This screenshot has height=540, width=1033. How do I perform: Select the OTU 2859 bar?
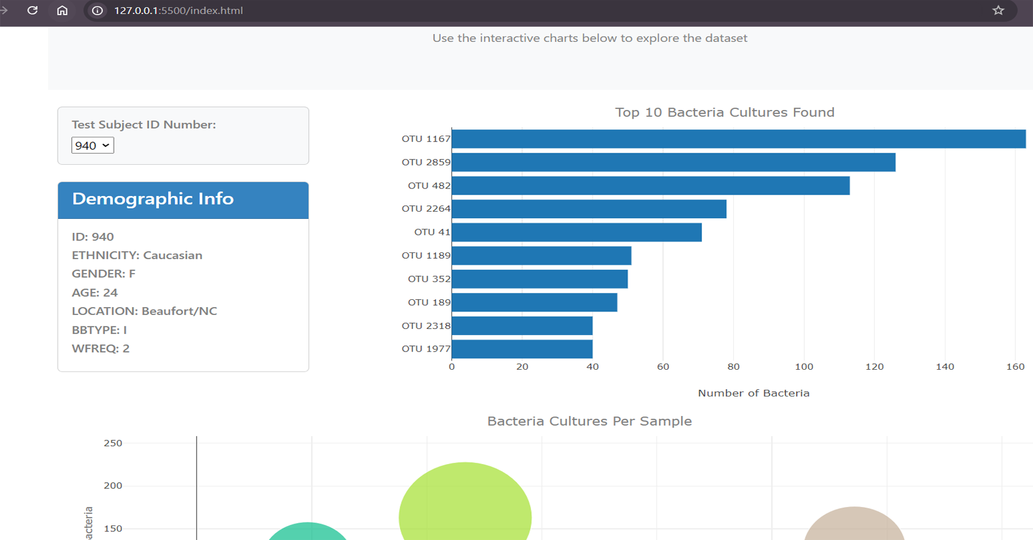(x=673, y=162)
